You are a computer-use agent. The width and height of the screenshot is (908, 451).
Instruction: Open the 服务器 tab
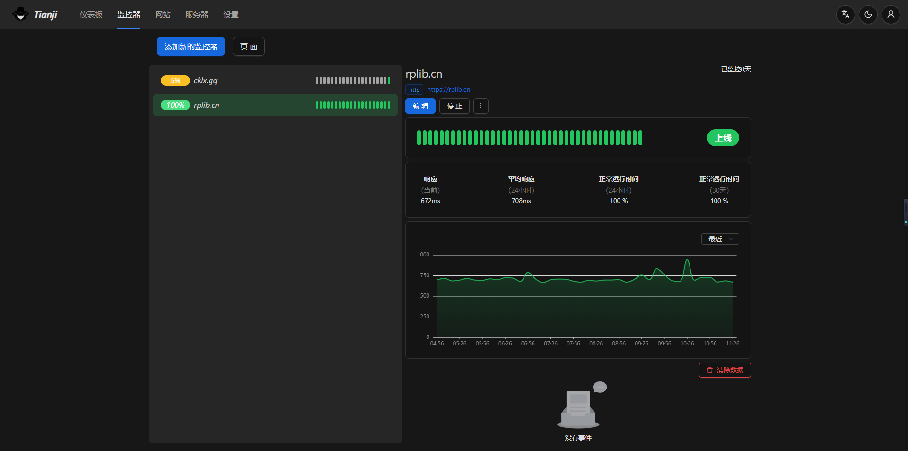pyautogui.click(x=197, y=15)
